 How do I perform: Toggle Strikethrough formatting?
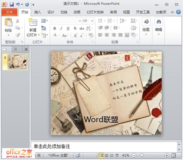click(82, 28)
